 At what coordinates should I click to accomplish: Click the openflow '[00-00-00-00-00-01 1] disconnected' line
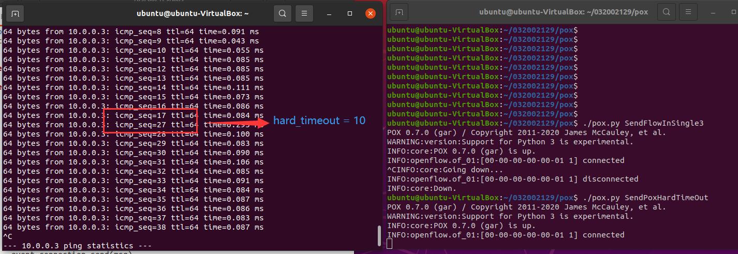click(512, 179)
